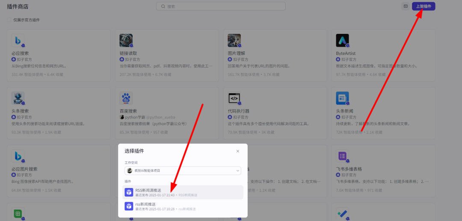This screenshot has height=221, width=462.
Task: Click author @python_xueba
Action: pyautogui.click(x=160, y=117)
